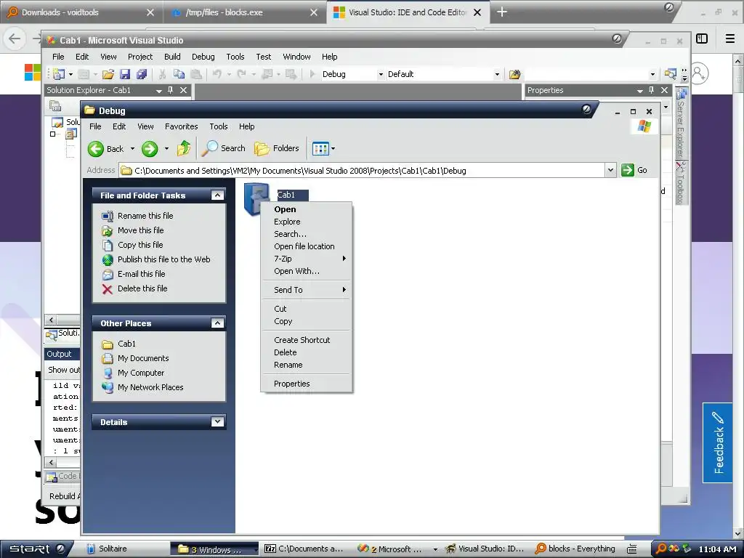Viewport: 744px width, 558px height.
Task: Click the Start Debugging play icon
Action: tap(312, 74)
